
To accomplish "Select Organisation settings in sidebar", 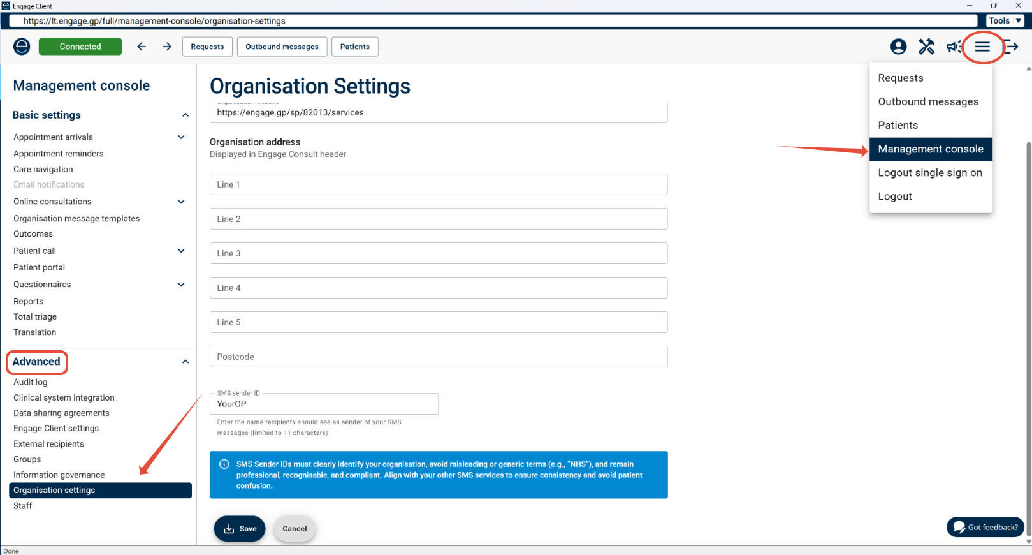I will (100, 491).
